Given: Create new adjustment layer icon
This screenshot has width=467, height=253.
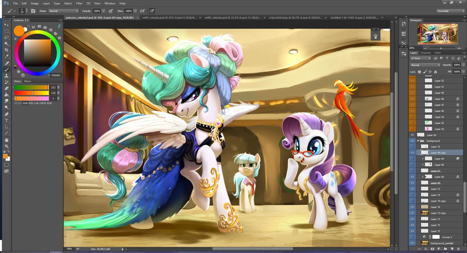Looking at the screenshot, I should tap(439, 249).
